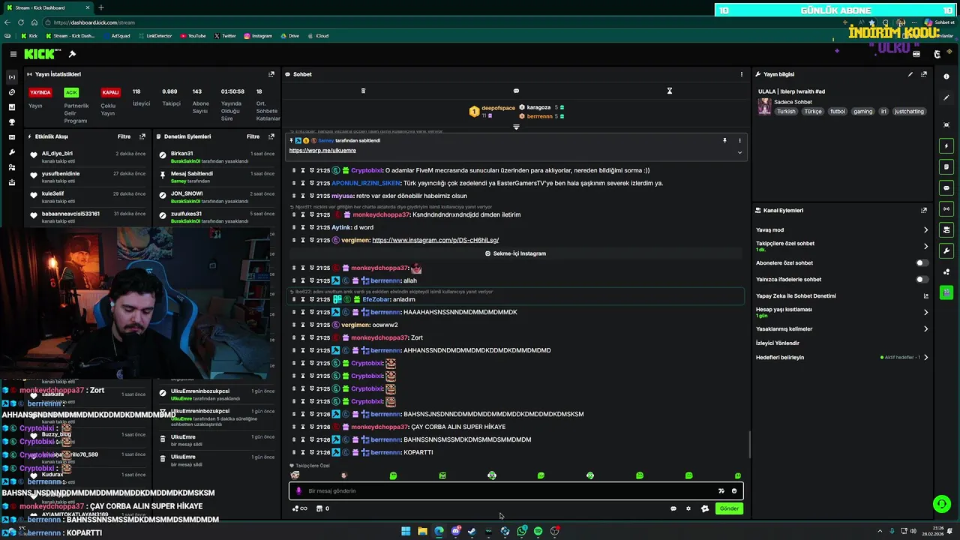Click the lightning activity icon in right sidebar
Viewport: 960px width, 540px height.
[x=946, y=145]
